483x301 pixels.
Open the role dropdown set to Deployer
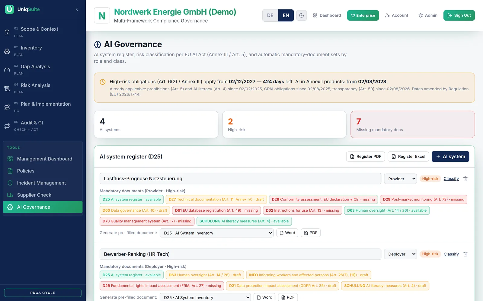[400, 254]
